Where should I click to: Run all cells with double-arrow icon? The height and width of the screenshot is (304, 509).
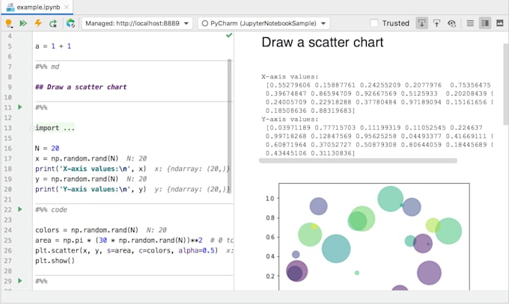pos(23,23)
